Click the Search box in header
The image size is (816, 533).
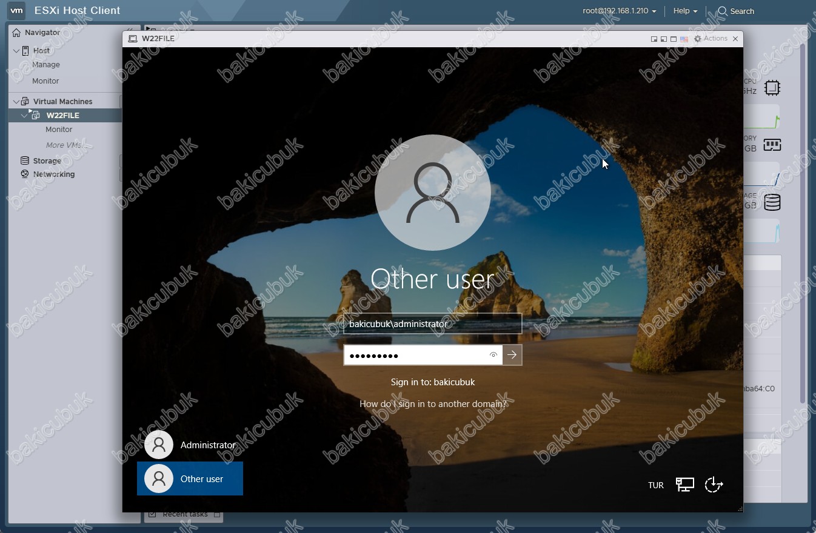point(736,11)
